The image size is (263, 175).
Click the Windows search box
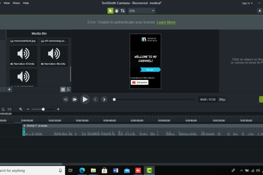pyautogui.click(x=32, y=171)
